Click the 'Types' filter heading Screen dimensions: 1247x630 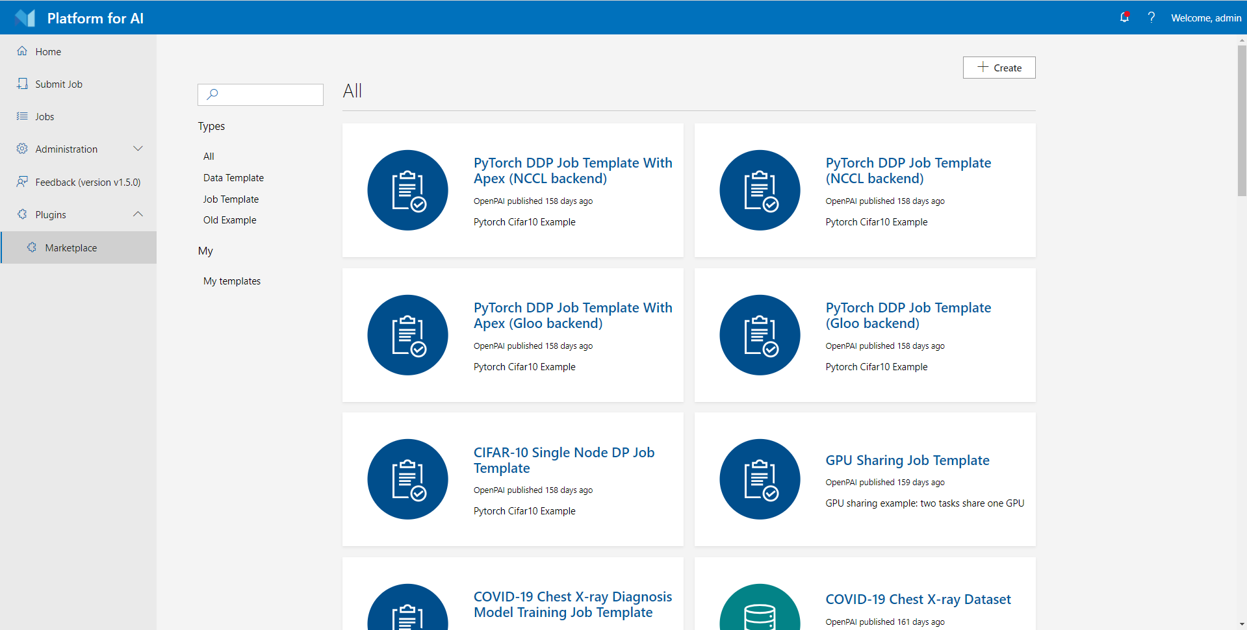[x=211, y=126]
